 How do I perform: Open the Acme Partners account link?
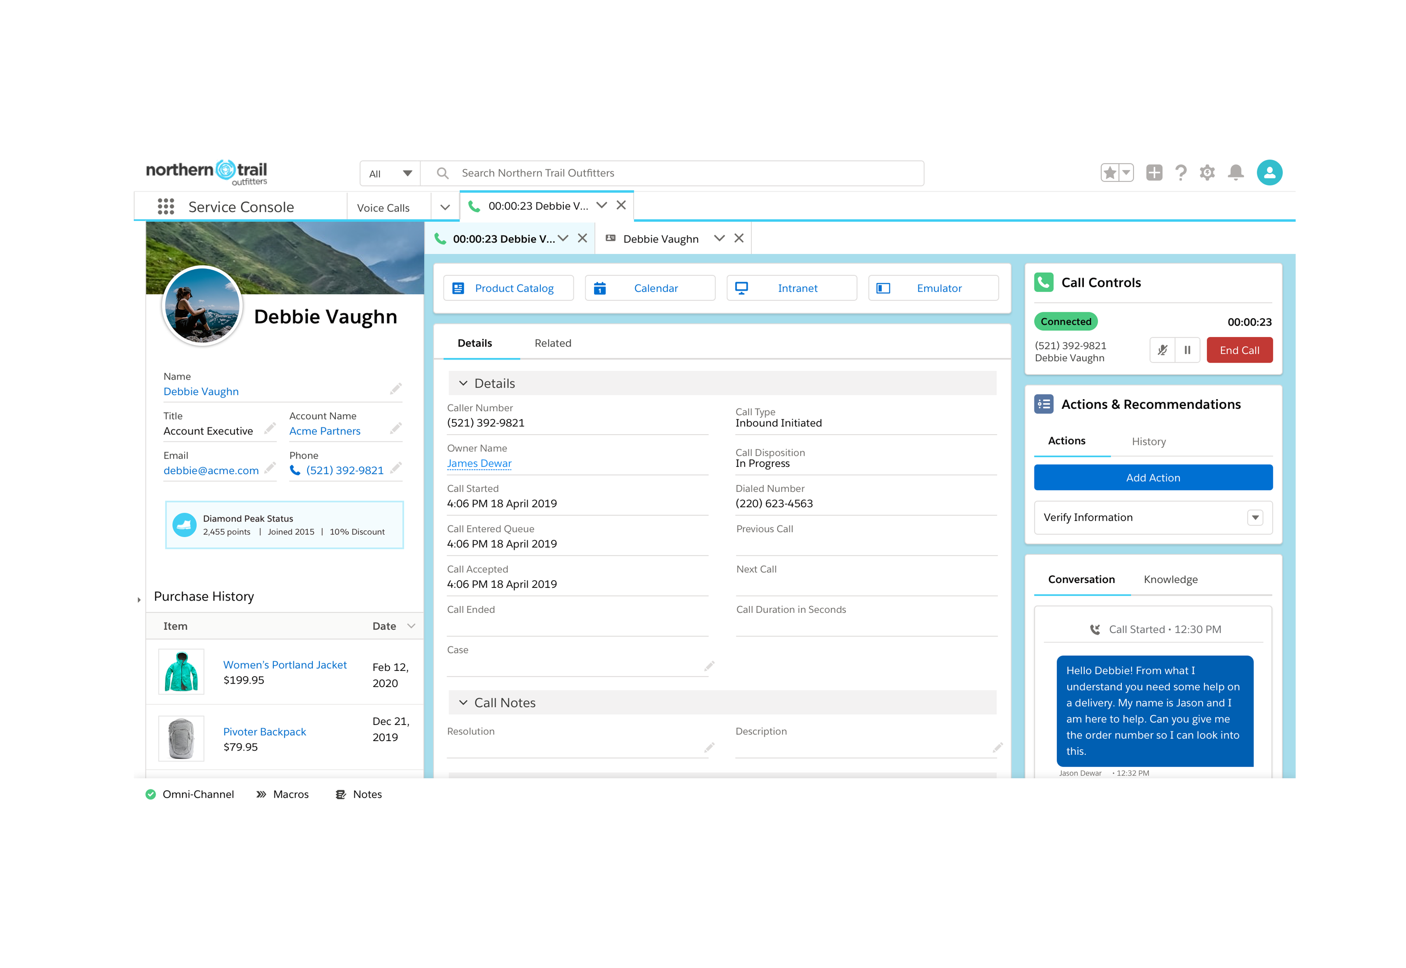coord(325,431)
